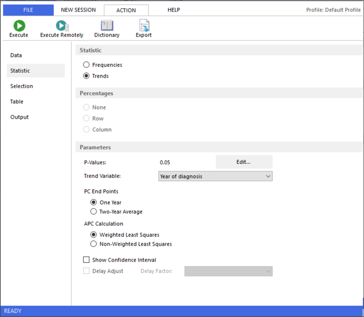Select the Frequencies radio button
The height and width of the screenshot is (317, 364).
[x=86, y=65]
